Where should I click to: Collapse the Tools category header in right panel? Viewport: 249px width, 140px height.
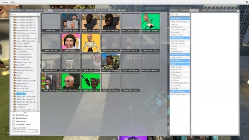tap(180, 64)
